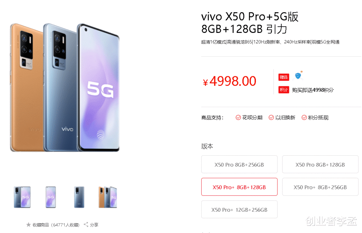This screenshot has width=362, height=233.
Task: Click the share icon next to 分享
Action: (x=86, y=224)
